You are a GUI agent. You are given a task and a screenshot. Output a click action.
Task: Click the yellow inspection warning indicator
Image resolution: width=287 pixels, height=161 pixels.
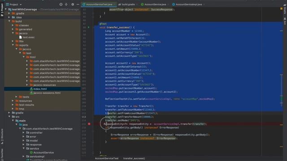pyautogui.click(x=281, y=8)
